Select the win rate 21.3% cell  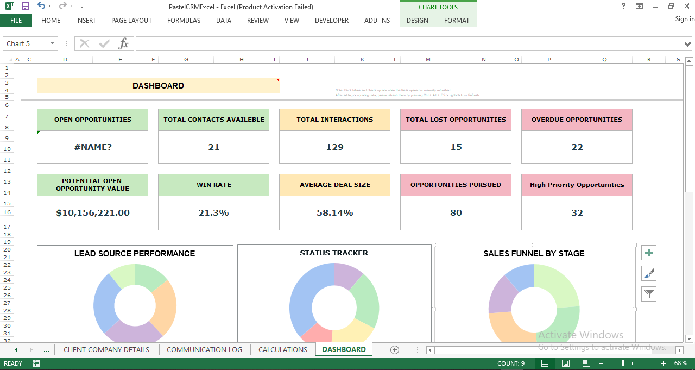point(213,213)
